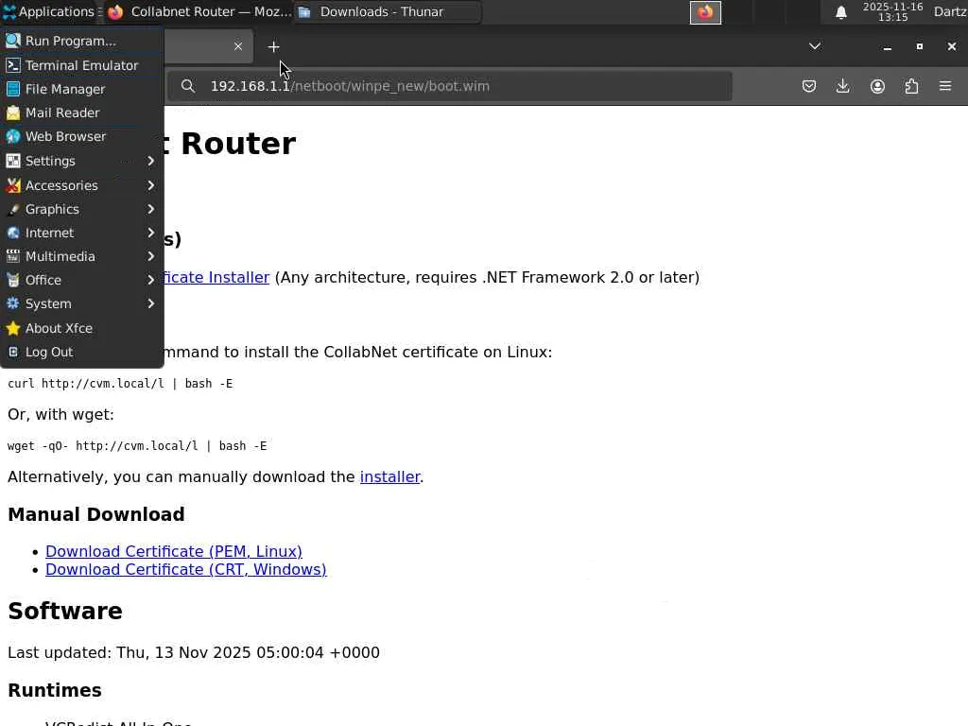The height and width of the screenshot is (726, 968).
Task: Open Firefox list all tabs chevron
Action: [x=815, y=46]
